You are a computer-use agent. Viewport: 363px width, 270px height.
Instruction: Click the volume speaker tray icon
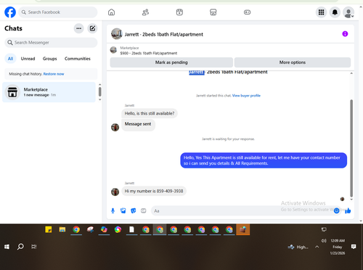(x=324, y=241)
